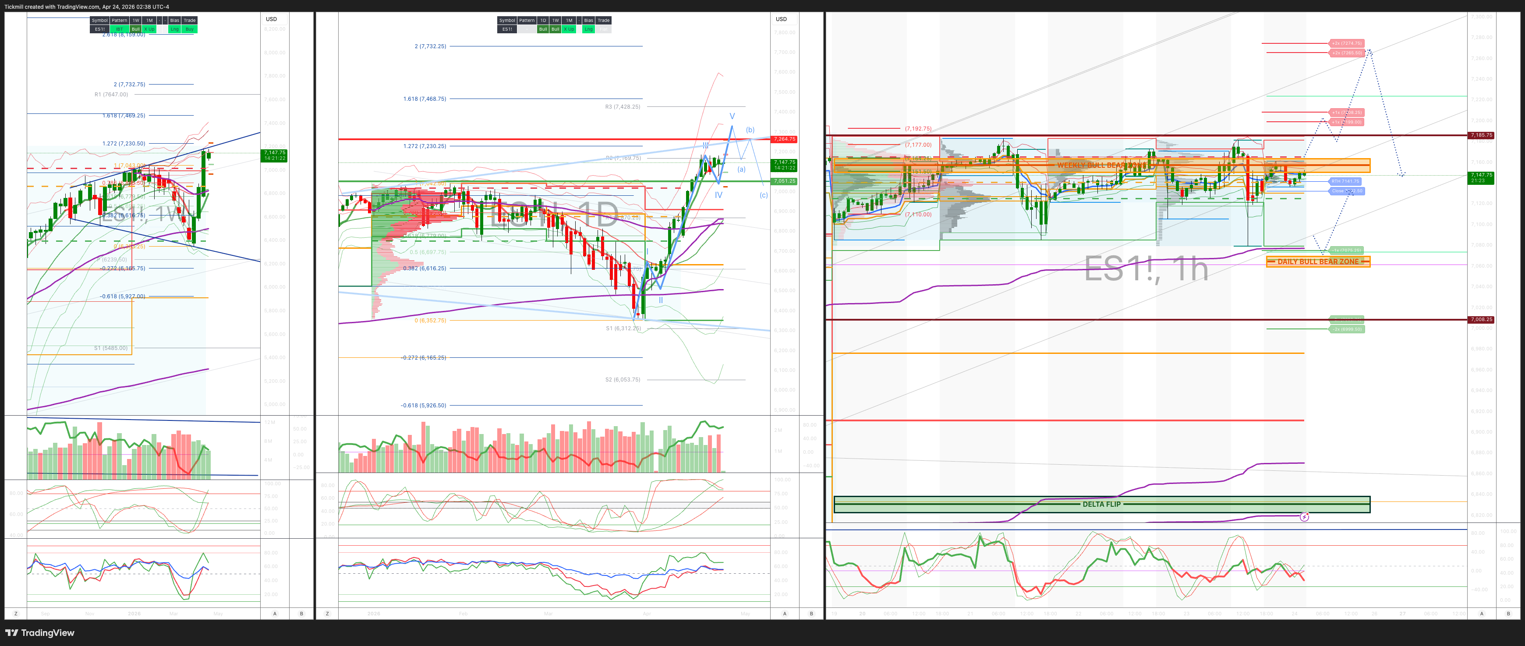Toggle the A auto-scale button on daily chart
The height and width of the screenshot is (646, 1525).
pyautogui.click(x=785, y=614)
